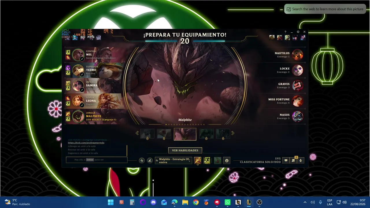Request a swap with Leona

click(82, 105)
